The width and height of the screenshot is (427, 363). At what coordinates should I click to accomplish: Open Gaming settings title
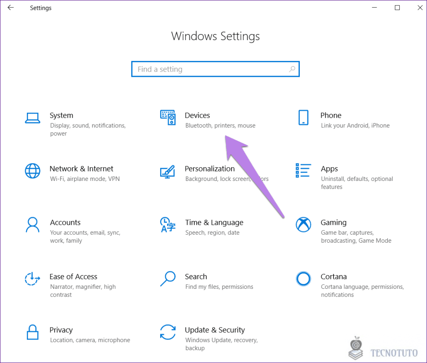333,223
